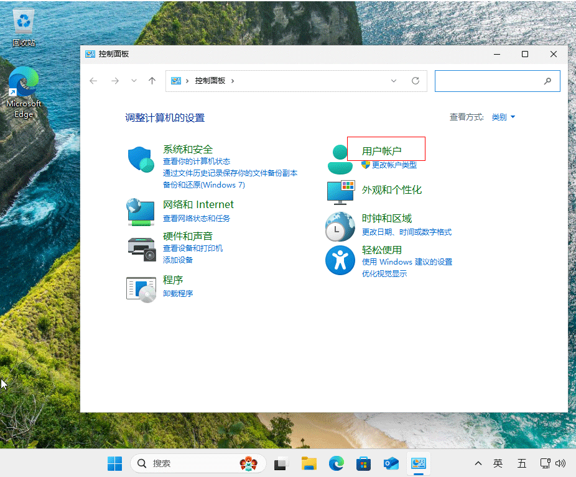The image size is (576, 477).
Task: Click the Clock and Region globe icon
Action: click(340, 227)
